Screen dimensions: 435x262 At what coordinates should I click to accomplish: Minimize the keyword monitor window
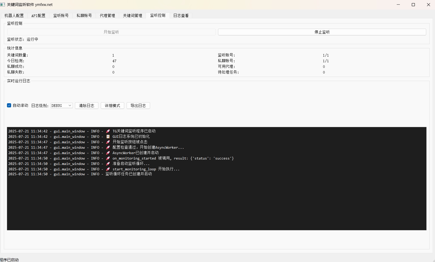(398, 5)
